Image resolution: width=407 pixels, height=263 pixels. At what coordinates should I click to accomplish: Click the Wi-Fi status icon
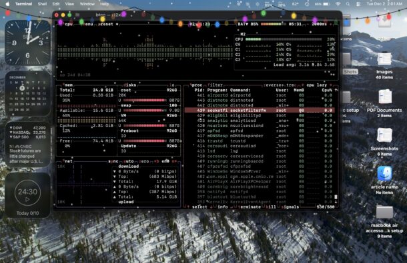coord(338,4)
